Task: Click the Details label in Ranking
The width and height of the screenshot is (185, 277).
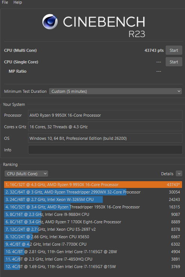Action: tap(167, 174)
